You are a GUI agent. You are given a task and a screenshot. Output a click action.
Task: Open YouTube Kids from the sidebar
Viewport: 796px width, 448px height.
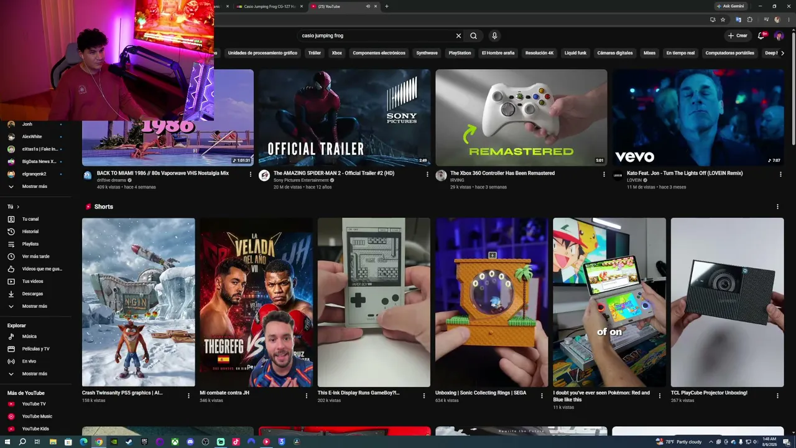tap(35, 429)
